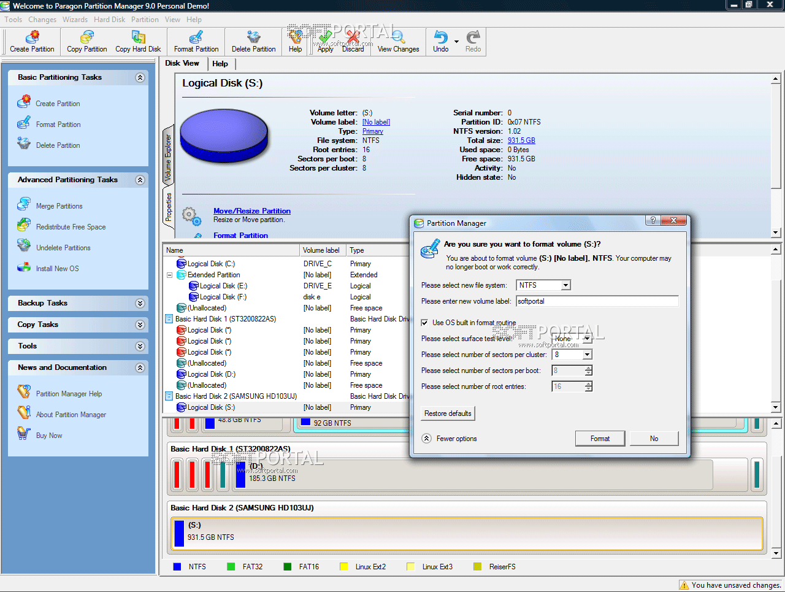Click the (D:) 185.3 GB NTFS partition bar
Viewport: 785px width, 592px height.
472,474
